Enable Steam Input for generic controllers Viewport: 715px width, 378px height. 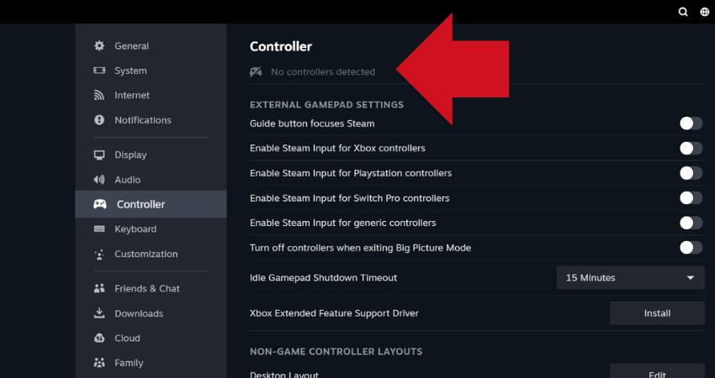(691, 223)
